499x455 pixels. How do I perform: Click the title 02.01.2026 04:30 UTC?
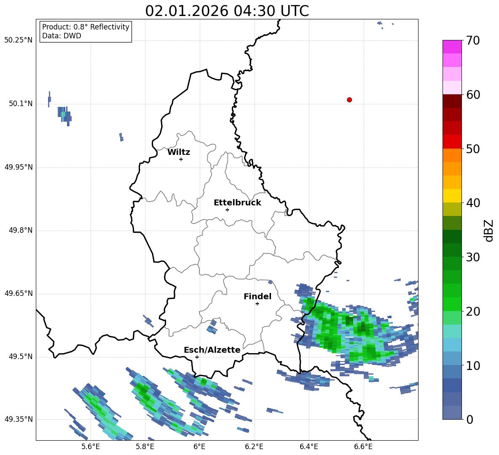(227, 11)
